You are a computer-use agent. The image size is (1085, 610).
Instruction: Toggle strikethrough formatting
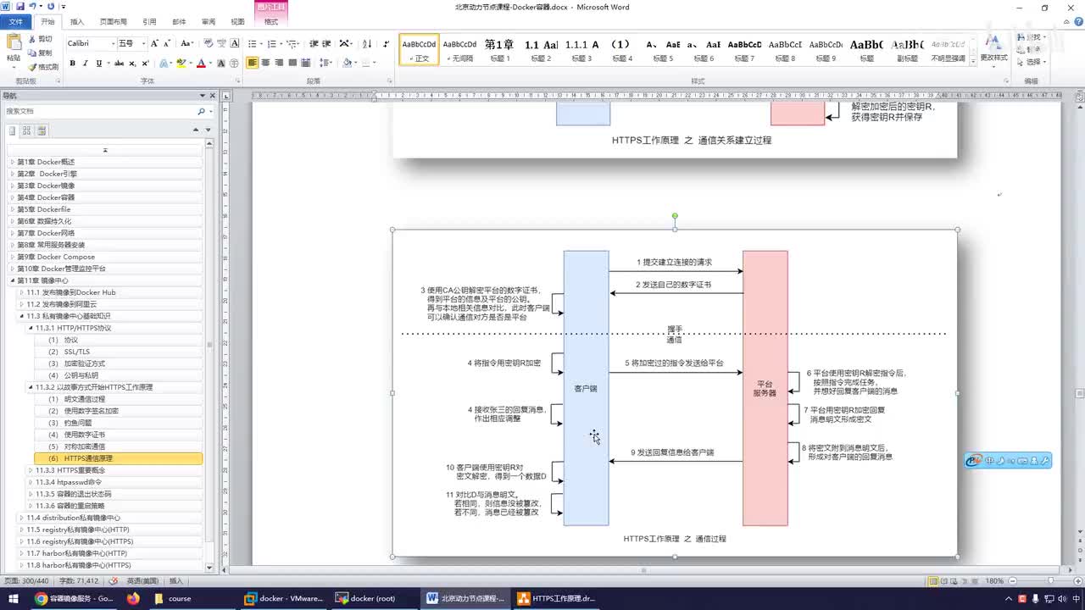(119, 64)
